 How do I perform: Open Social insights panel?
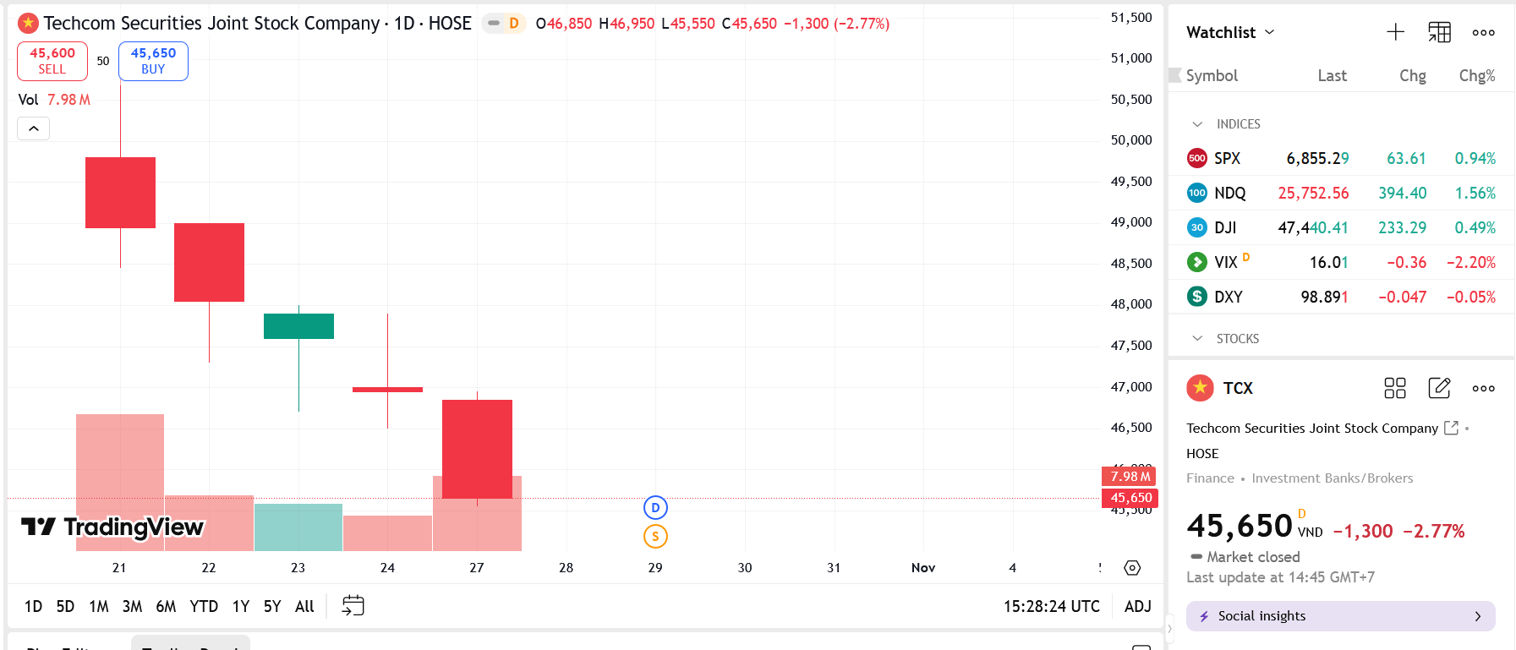(x=1340, y=616)
